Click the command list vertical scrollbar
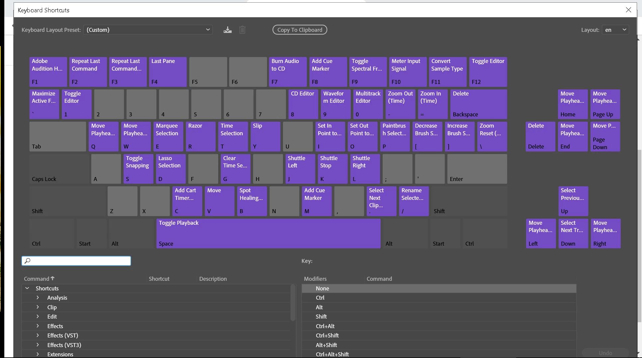642x358 pixels. [293, 303]
